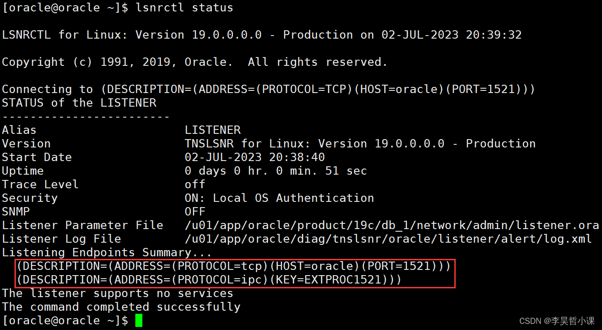This screenshot has width=602, height=330.
Task: Click the green terminal cursor block
Action: 139,321
